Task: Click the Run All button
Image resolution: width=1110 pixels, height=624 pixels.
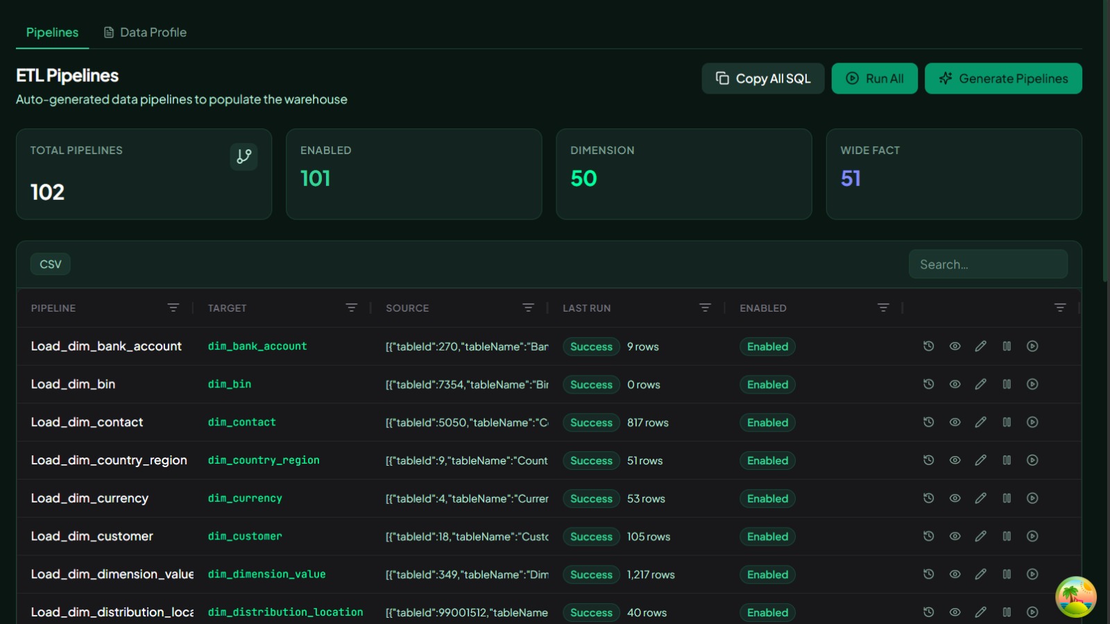Action: 875,78
